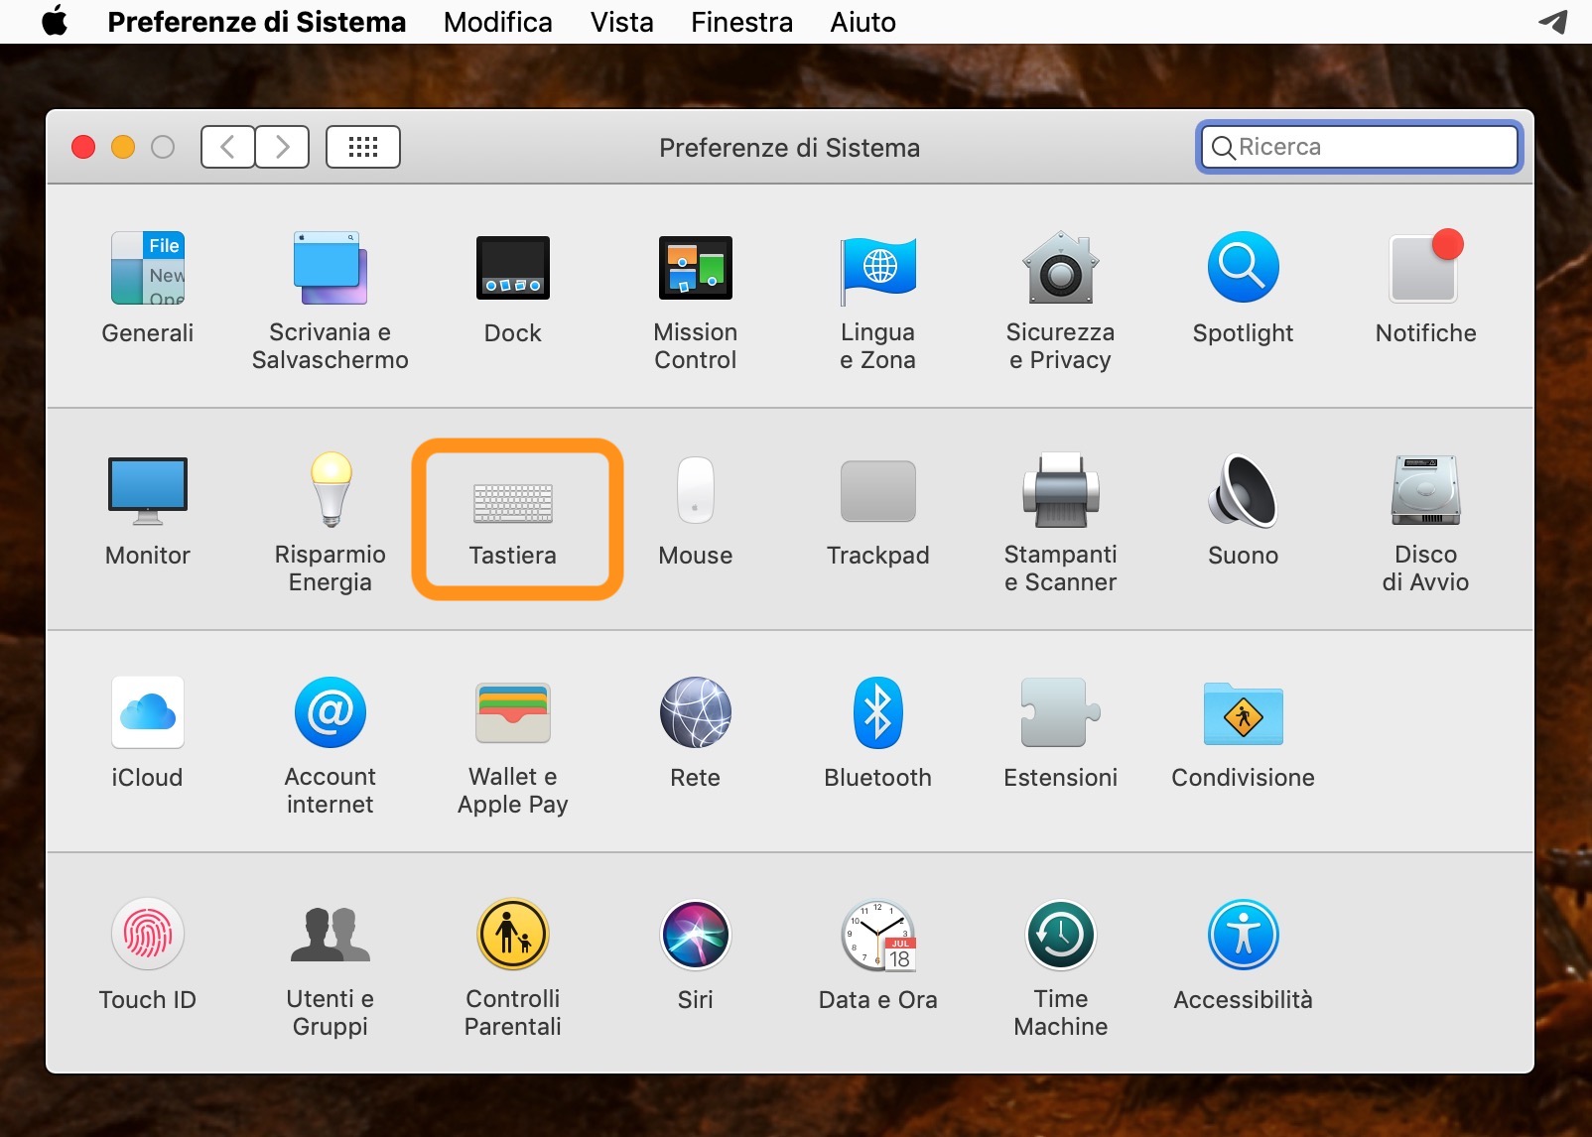Click the Ricerca search field
Image resolution: width=1592 pixels, height=1137 pixels.
coord(1360,147)
